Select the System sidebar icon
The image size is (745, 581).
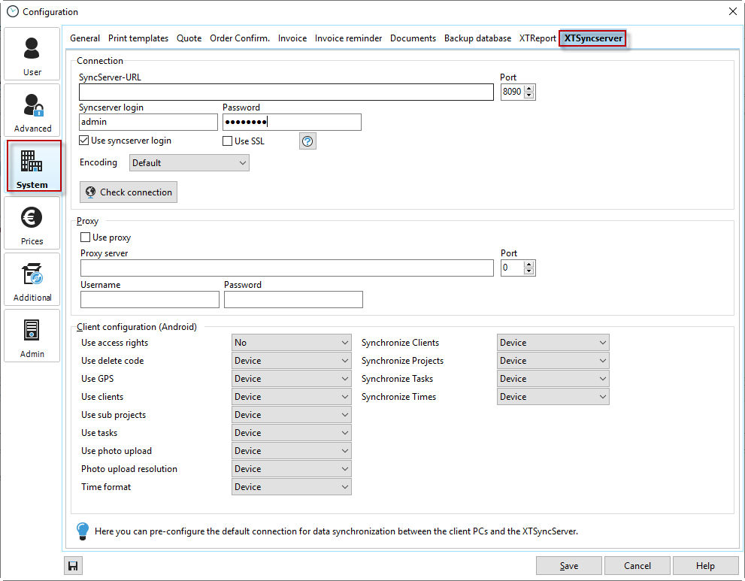pos(32,166)
